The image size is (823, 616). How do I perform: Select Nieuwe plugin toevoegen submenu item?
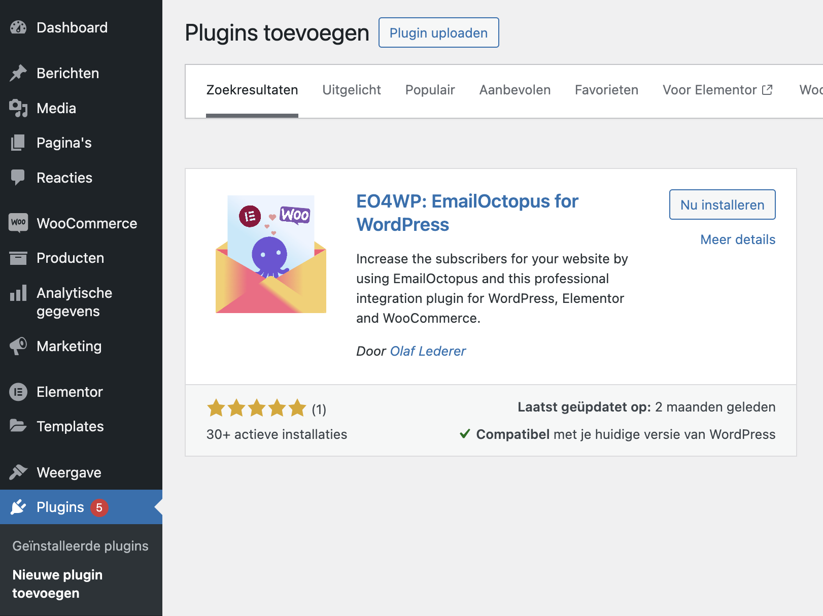pyautogui.click(x=57, y=584)
